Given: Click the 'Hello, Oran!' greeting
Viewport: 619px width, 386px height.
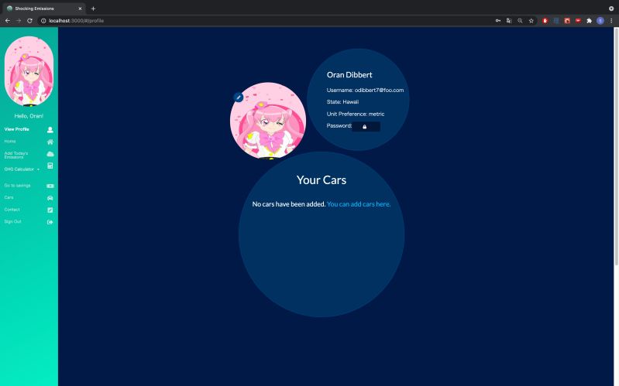Looking at the screenshot, I should click(29, 116).
